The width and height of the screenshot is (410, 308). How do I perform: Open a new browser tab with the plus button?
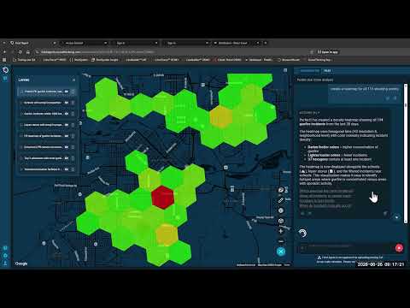click(x=266, y=43)
